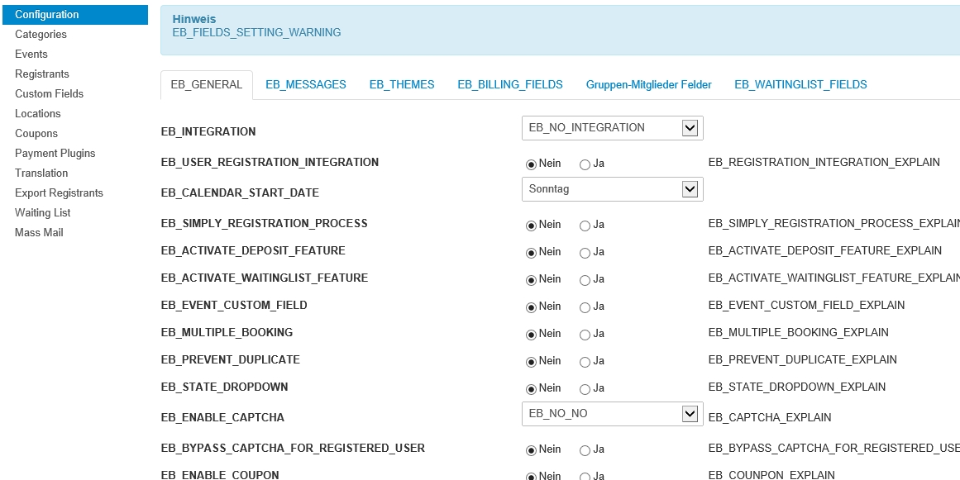Go to Registrants in the sidebar
The height and width of the screenshot is (480, 960).
pos(42,74)
